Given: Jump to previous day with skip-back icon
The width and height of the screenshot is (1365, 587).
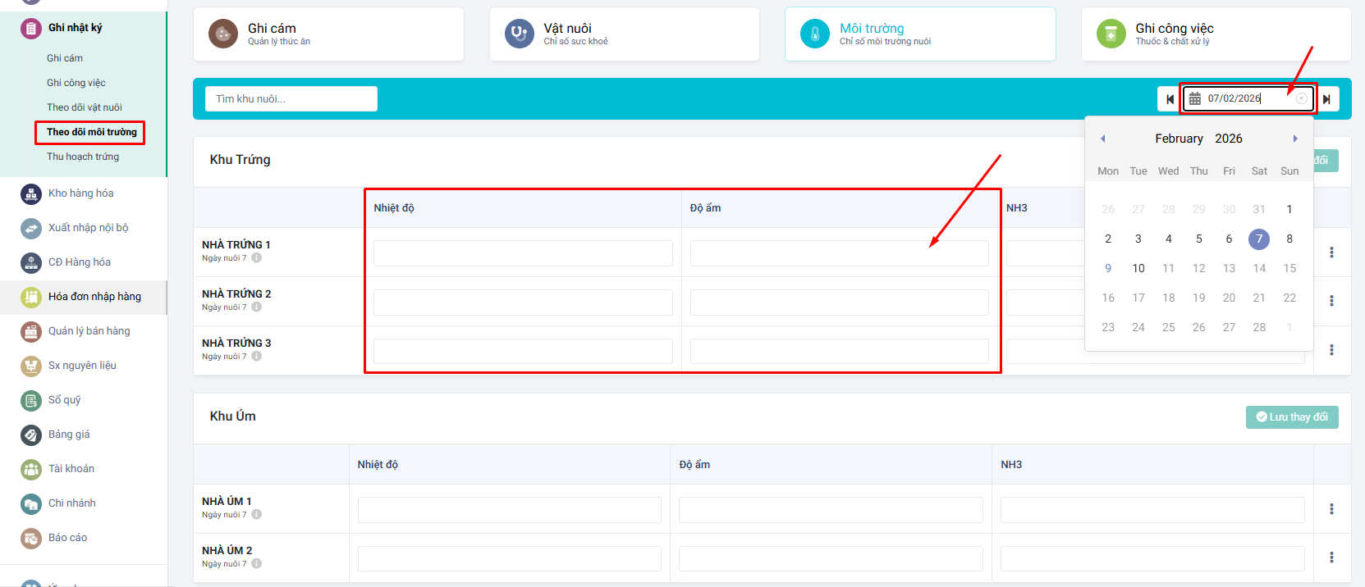Looking at the screenshot, I should (1170, 99).
